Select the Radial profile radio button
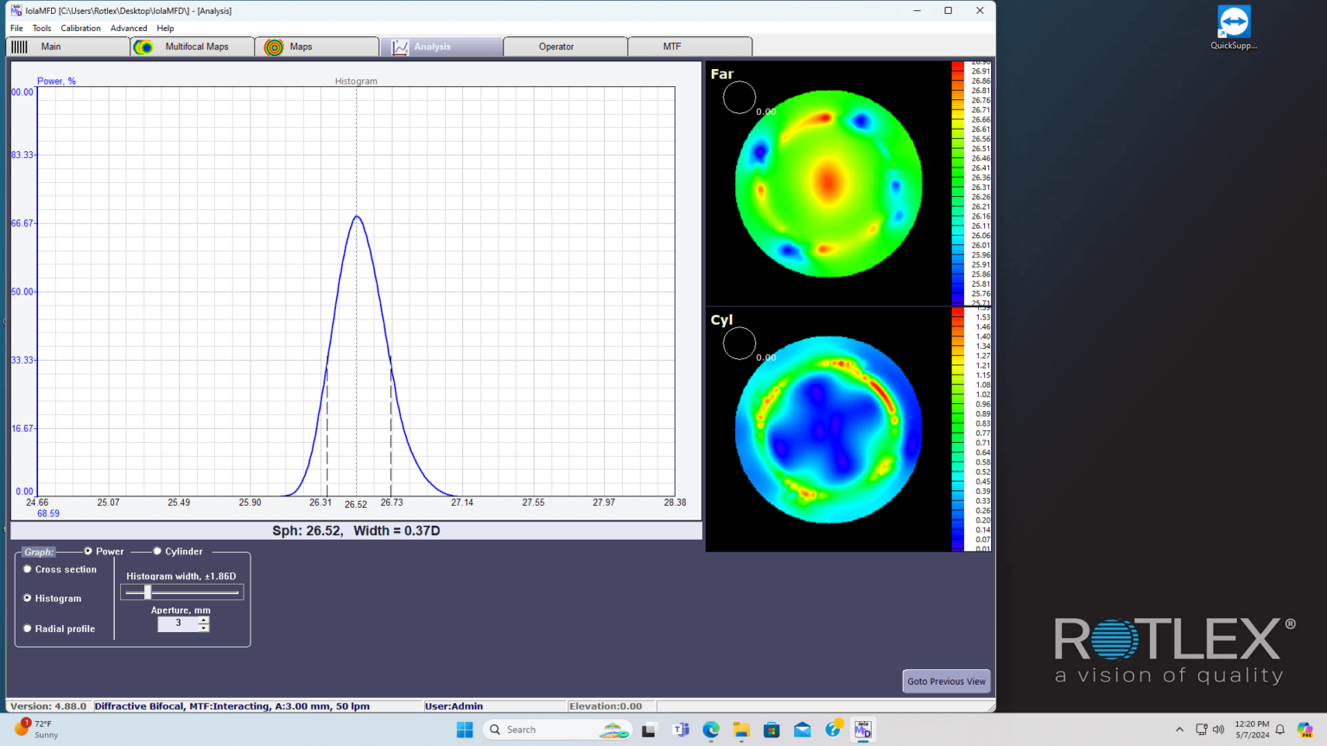The height and width of the screenshot is (746, 1327). coord(28,628)
